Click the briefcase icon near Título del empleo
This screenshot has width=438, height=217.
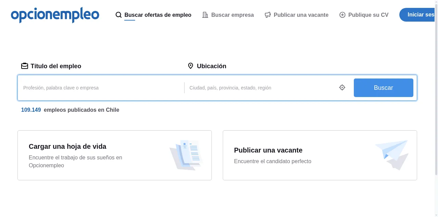coord(25,66)
